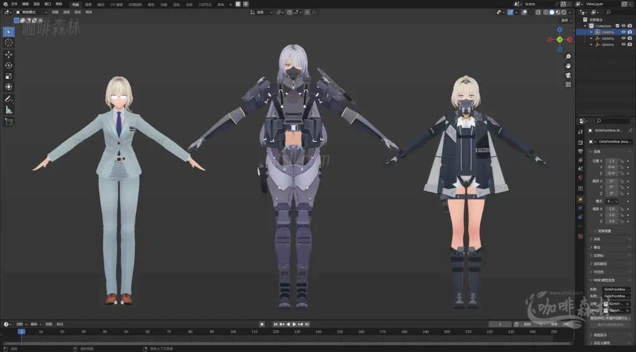Select the Select Box tool
The image size is (636, 352).
[9, 32]
